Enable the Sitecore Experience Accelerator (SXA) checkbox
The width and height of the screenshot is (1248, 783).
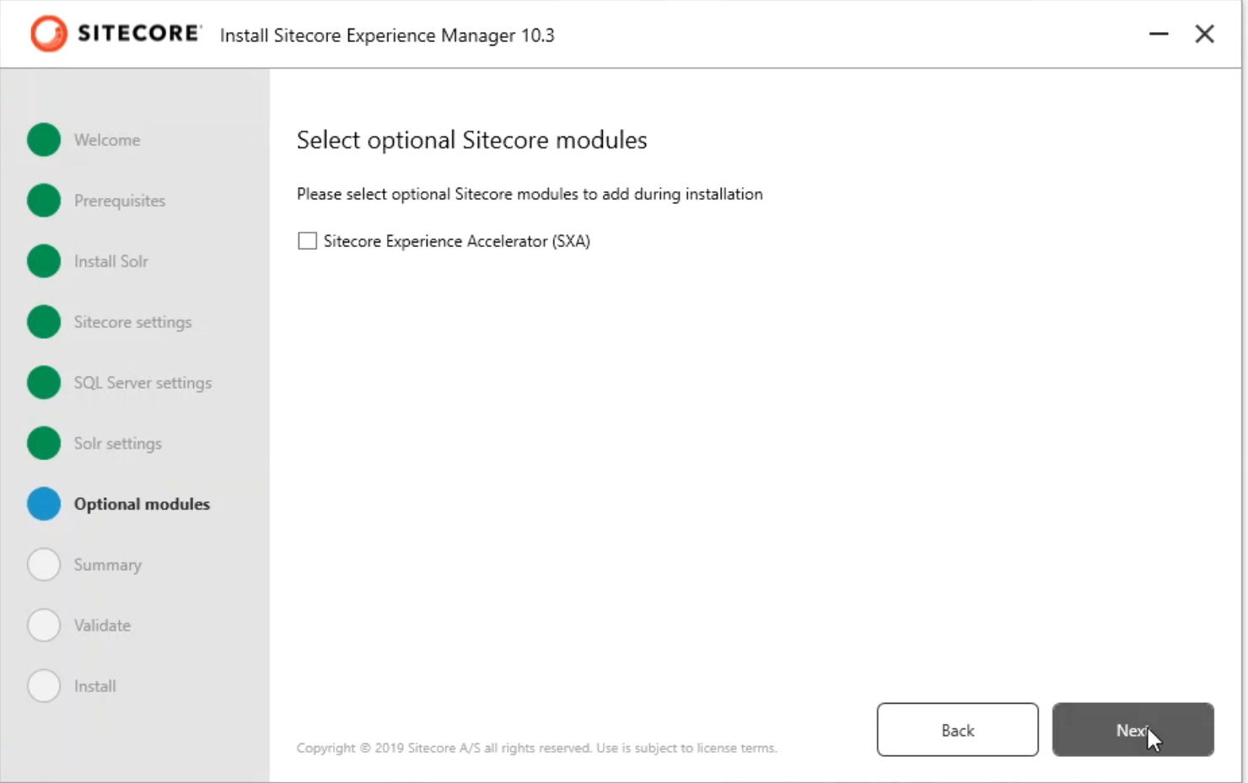pos(308,241)
